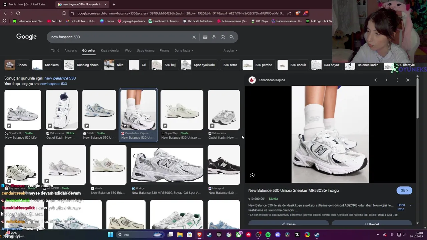Search instead for 'new başance 530'
Screen dimensions: 427x240
(54, 84)
